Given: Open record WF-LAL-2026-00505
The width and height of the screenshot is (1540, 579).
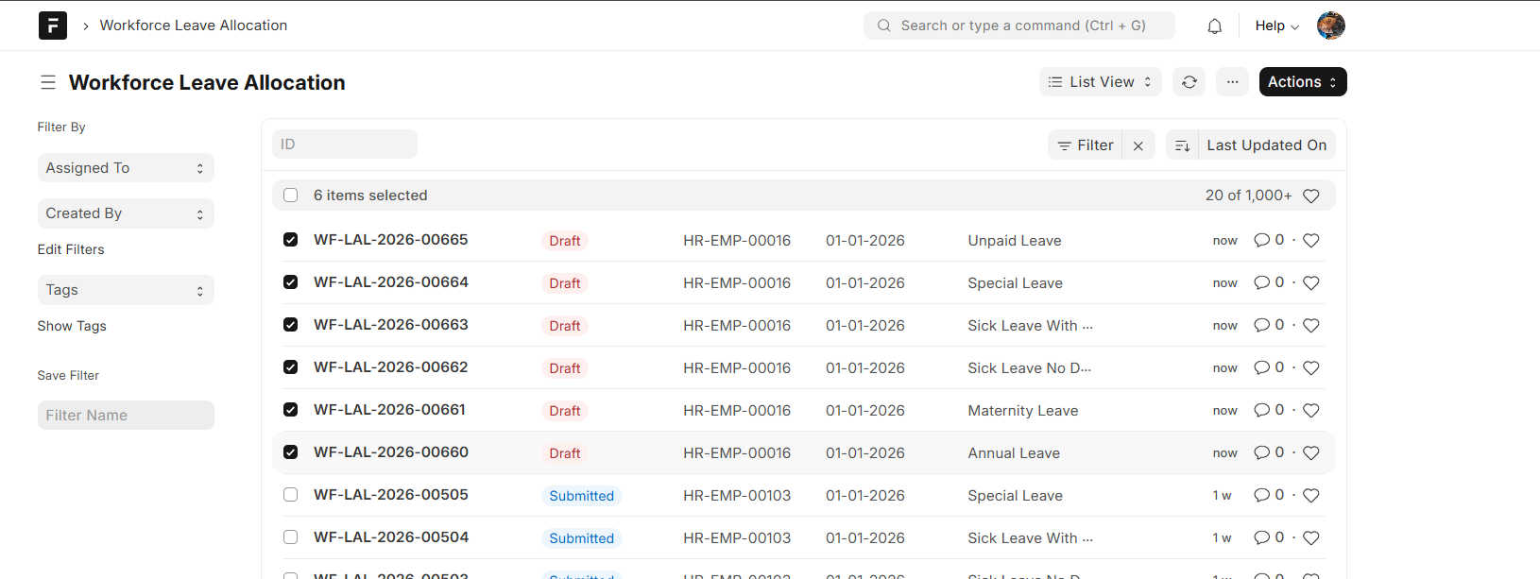Looking at the screenshot, I should (x=391, y=495).
